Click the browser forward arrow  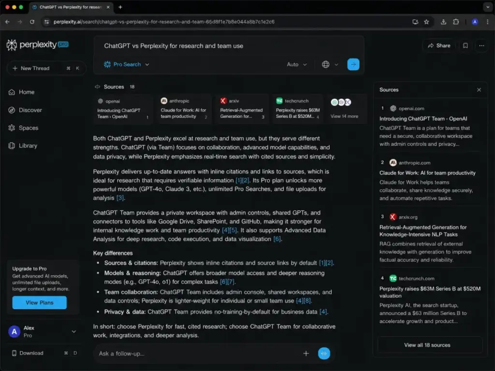click(20, 22)
